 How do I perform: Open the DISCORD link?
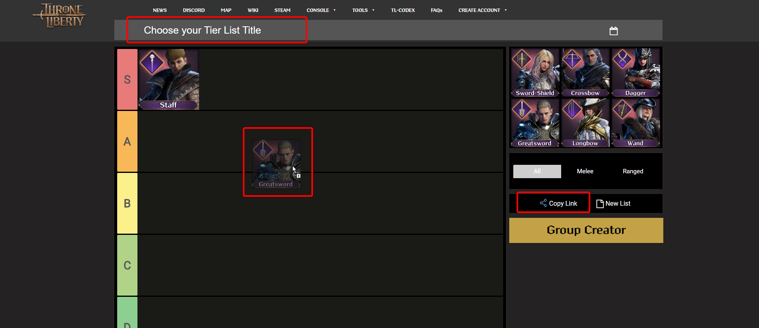click(194, 10)
